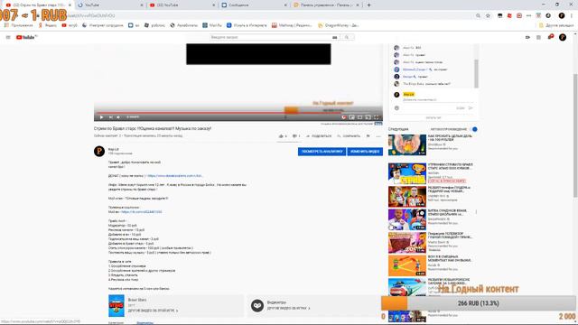Play the stream video
The image size is (578, 325).
pyautogui.click(x=101, y=117)
